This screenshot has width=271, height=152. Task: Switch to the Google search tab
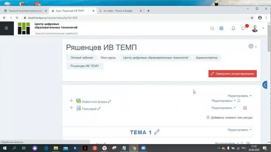point(118,11)
